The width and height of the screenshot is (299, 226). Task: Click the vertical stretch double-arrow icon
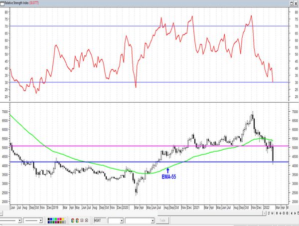pos(277,213)
